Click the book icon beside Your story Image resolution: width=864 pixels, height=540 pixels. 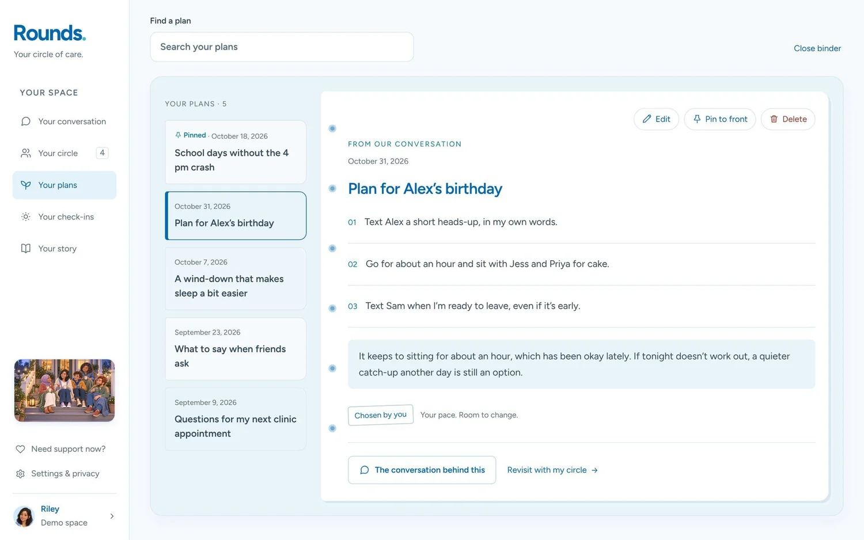click(26, 249)
